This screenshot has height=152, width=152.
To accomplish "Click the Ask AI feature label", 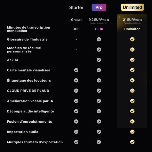I will click(13, 60).
